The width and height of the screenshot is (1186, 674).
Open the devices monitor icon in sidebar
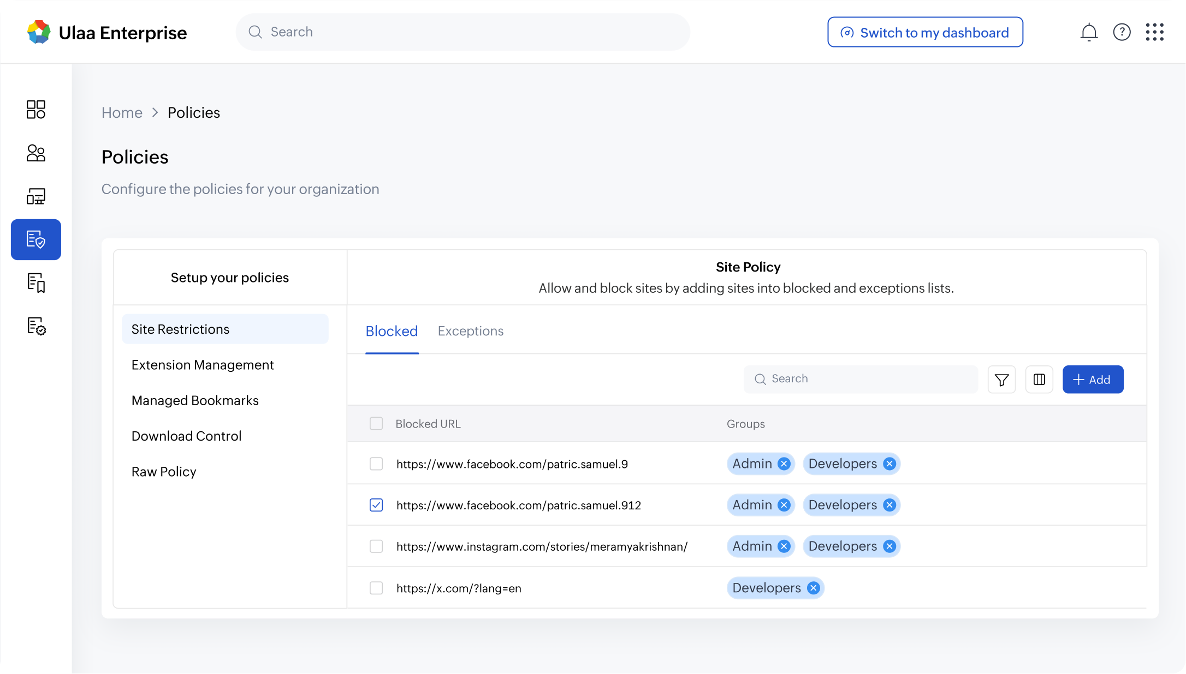click(36, 196)
